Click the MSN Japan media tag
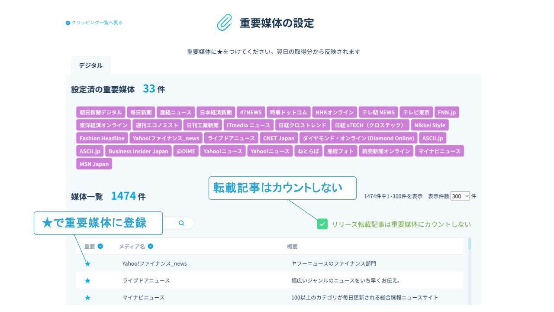Screen dimensions: 554x312 pos(94,164)
